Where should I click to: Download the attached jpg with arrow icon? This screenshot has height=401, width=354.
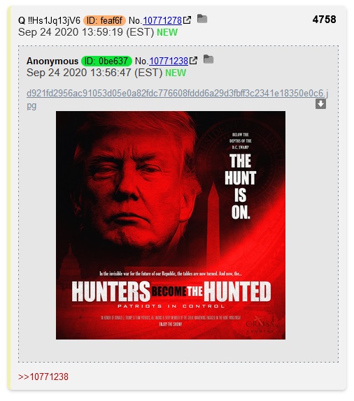(x=320, y=104)
